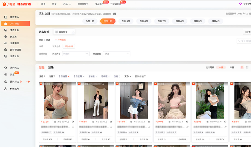Open trend chart for ¥54.98 product
This screenshot has width=251, height=150.
(131, 122)
